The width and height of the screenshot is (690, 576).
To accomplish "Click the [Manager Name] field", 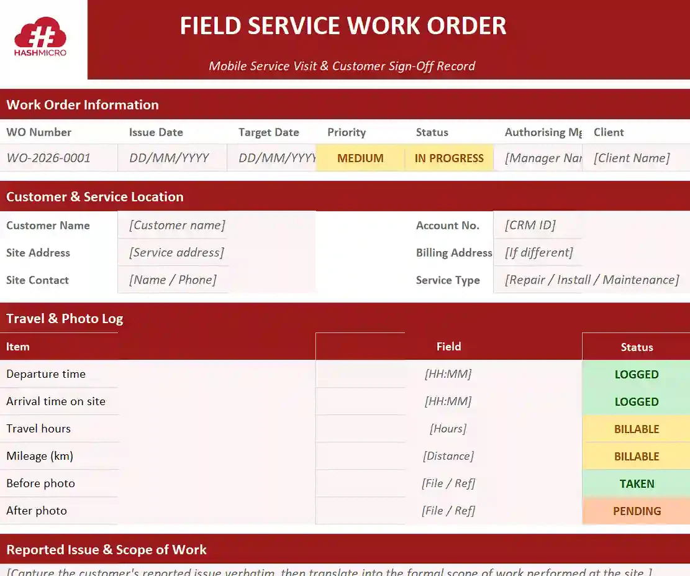I will pos(538,158).
